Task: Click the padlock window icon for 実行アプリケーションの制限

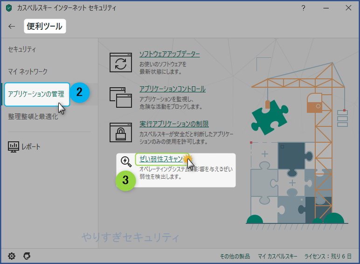Action: 121,132
